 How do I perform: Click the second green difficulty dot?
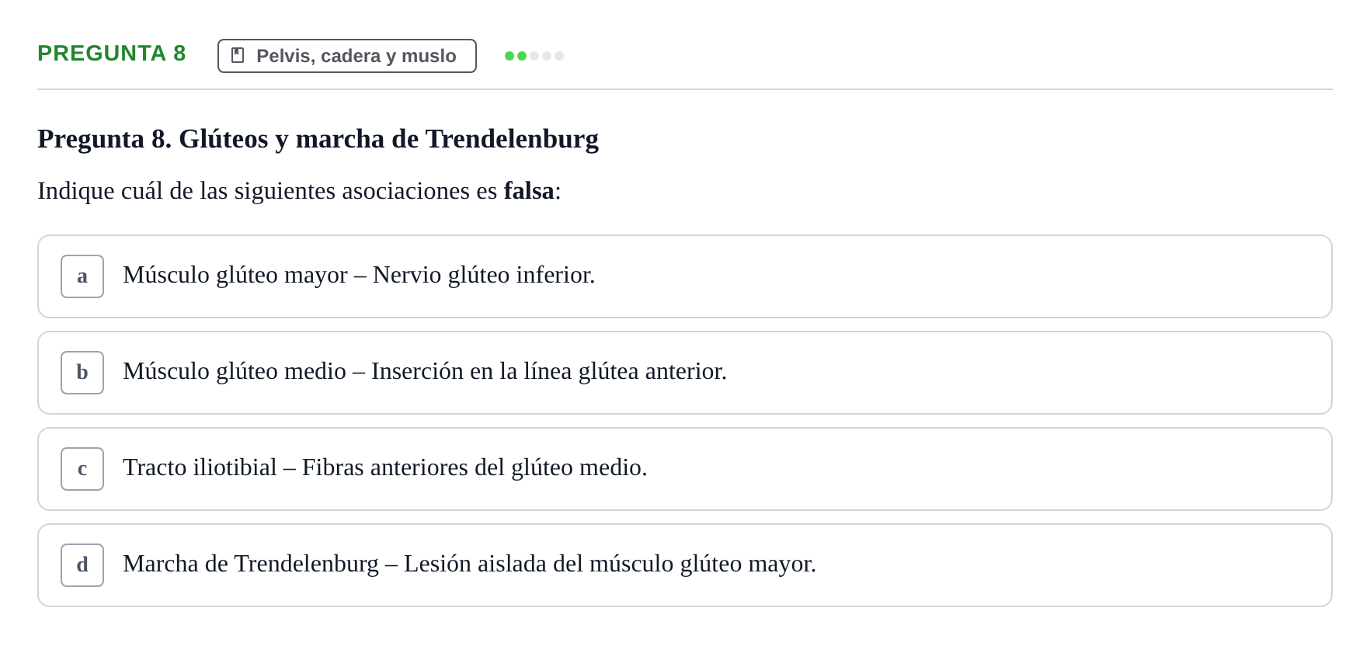[522, 56]
